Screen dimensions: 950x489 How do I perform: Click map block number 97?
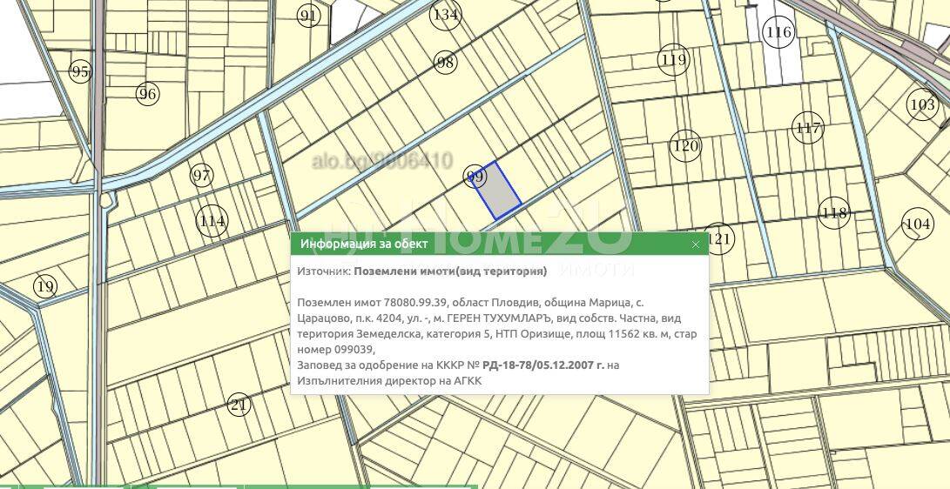tap(201, 176)
